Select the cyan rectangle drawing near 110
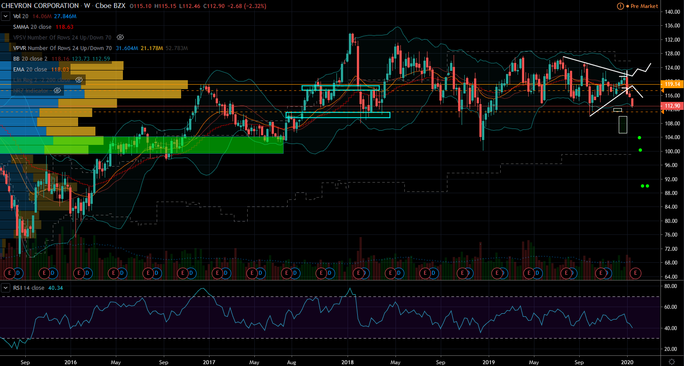 (338, 115)
